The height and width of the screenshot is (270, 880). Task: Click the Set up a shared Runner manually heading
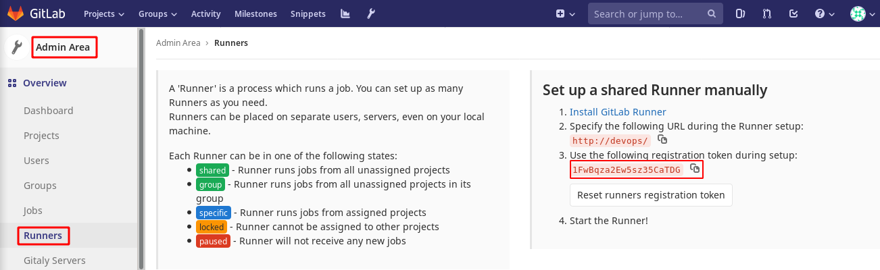pyautogui.click(x=655, y=90)
